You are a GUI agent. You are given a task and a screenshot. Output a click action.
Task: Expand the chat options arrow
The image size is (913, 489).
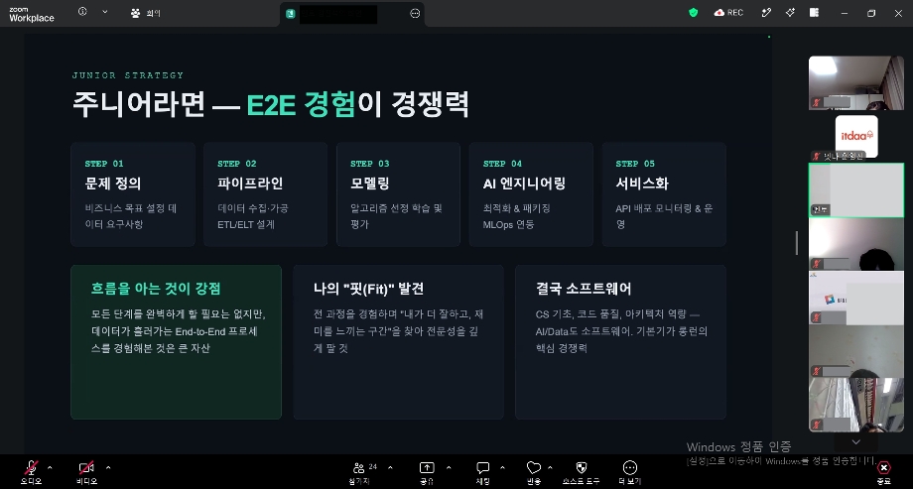coord(502,467)
